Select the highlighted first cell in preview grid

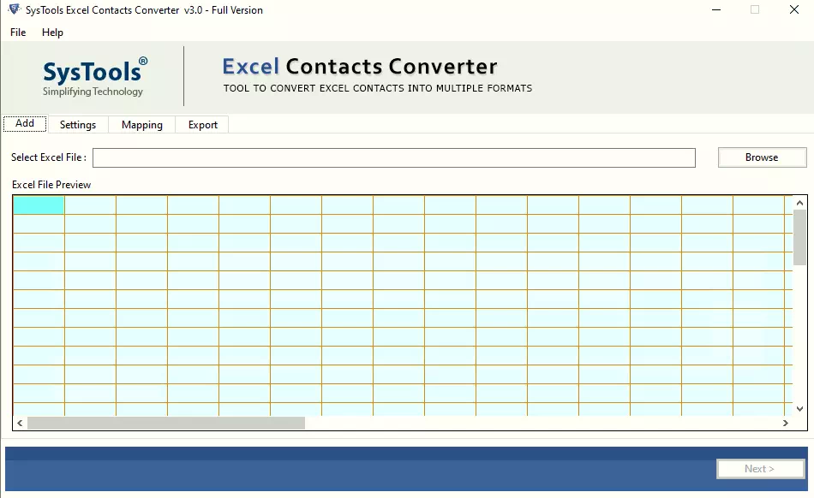point(39,205)
